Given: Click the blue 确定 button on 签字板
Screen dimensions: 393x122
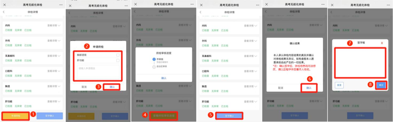Looking at the screenshot, I should point(381,85).
